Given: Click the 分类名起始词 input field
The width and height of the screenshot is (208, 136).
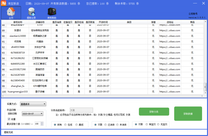Looking at the screenshot, I should click(x=81, y=110).
